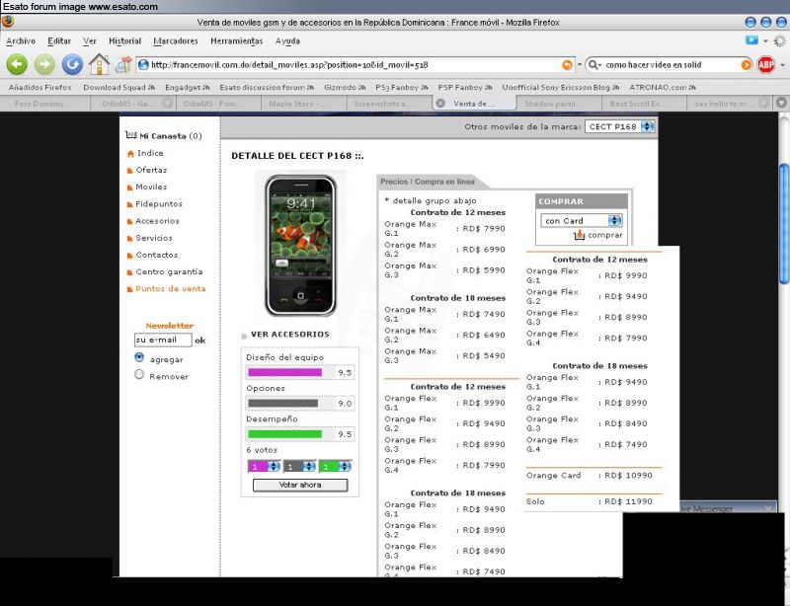Viewport: 790px width, 606px height.
Task: Open the Ver menu
Action: 90,40
